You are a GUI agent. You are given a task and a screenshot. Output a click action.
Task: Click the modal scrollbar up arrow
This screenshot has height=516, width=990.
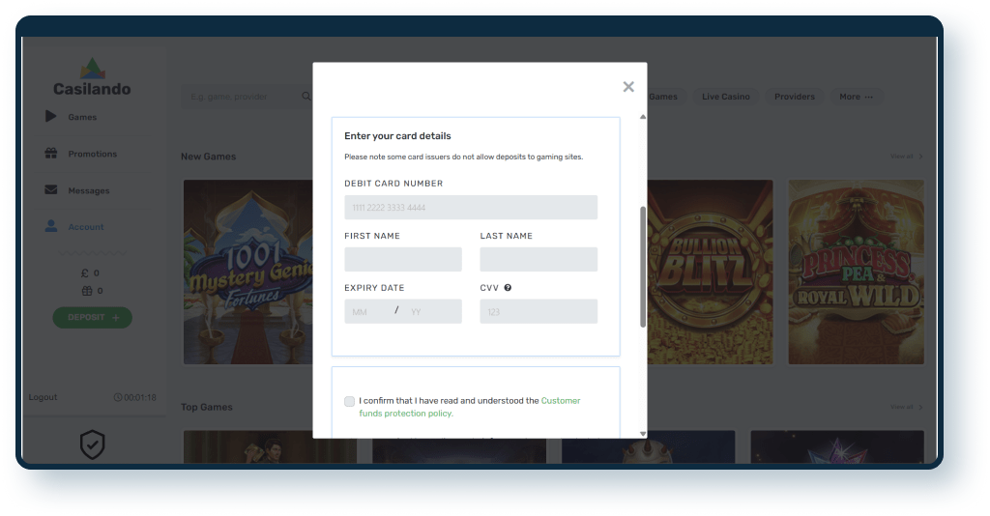(643, 117)
